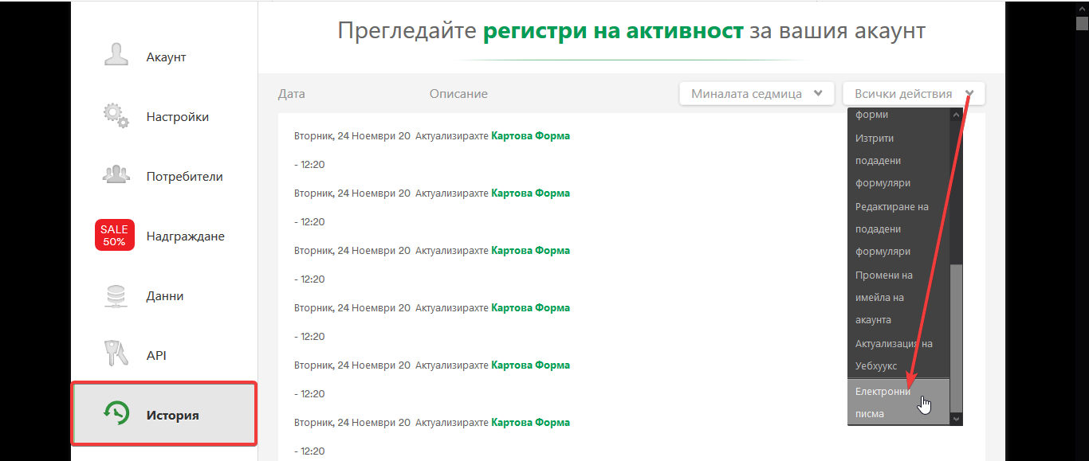Screen dimensions: 1089x461
Task: Click the Настройки gears icon
Action: coord(116,116)
